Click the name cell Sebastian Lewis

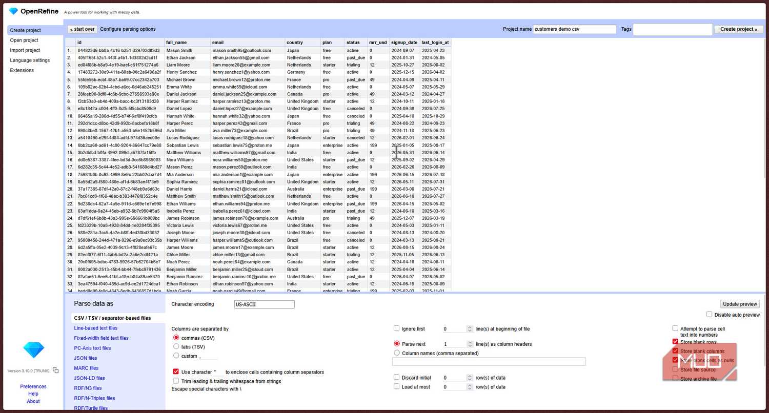183,146
